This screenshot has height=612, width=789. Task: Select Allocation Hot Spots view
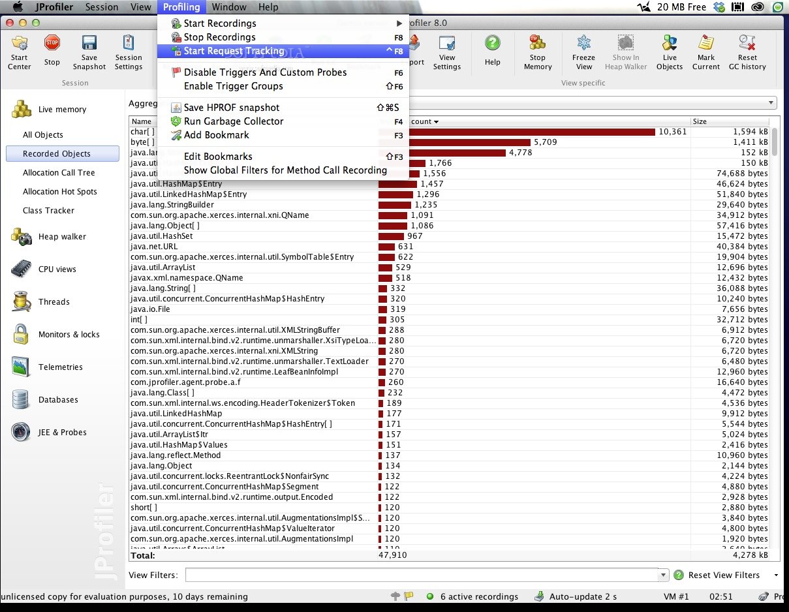tap(60, 192)
